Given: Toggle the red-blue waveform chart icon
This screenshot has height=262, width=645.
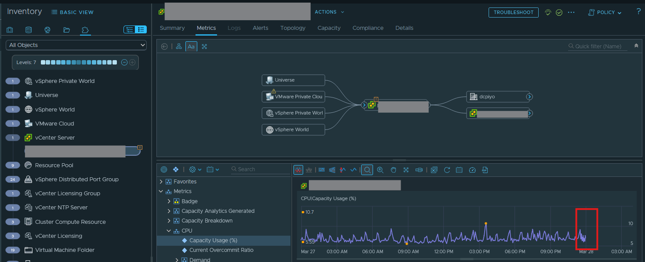Looking at the screenshot, I should tap(299, 170).
